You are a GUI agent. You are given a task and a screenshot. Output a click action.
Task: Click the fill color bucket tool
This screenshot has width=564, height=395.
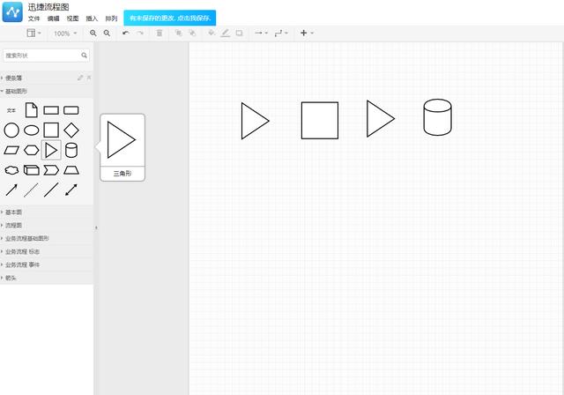point(211,33)
